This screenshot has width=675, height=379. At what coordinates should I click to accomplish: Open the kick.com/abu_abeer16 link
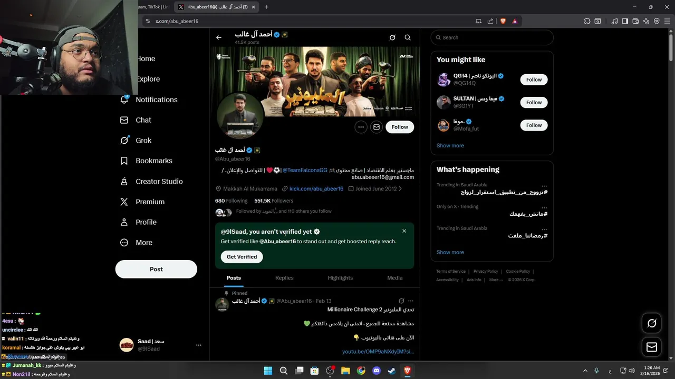coord(316,188)
